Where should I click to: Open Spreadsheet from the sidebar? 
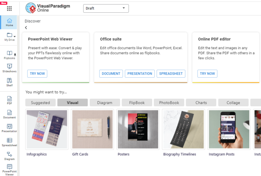(x=9, y=142)
